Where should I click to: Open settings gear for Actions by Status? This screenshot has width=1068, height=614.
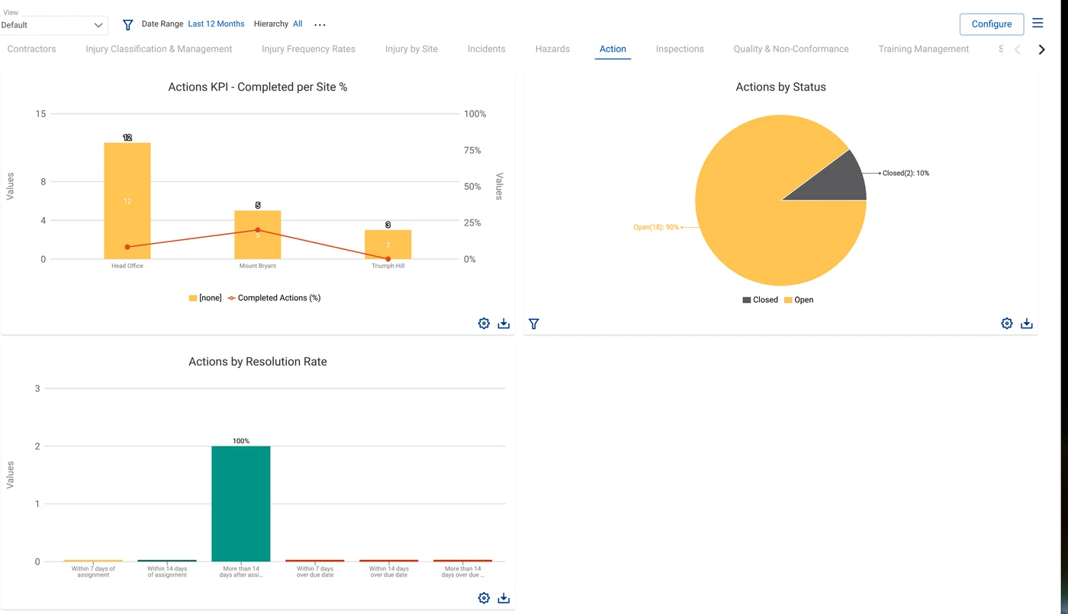(x=1007, y=323)
